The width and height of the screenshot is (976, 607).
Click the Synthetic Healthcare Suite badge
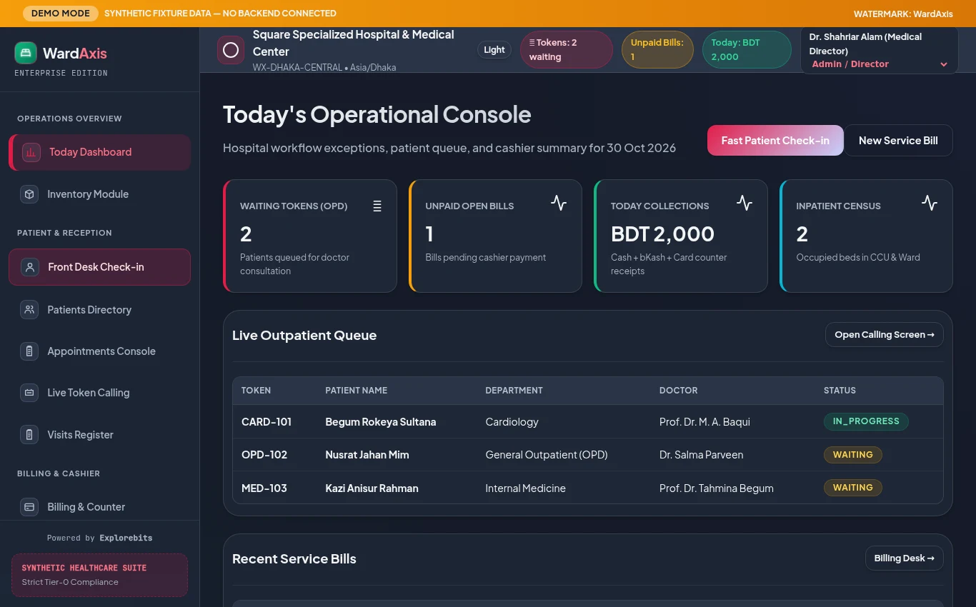click(99, 575)
